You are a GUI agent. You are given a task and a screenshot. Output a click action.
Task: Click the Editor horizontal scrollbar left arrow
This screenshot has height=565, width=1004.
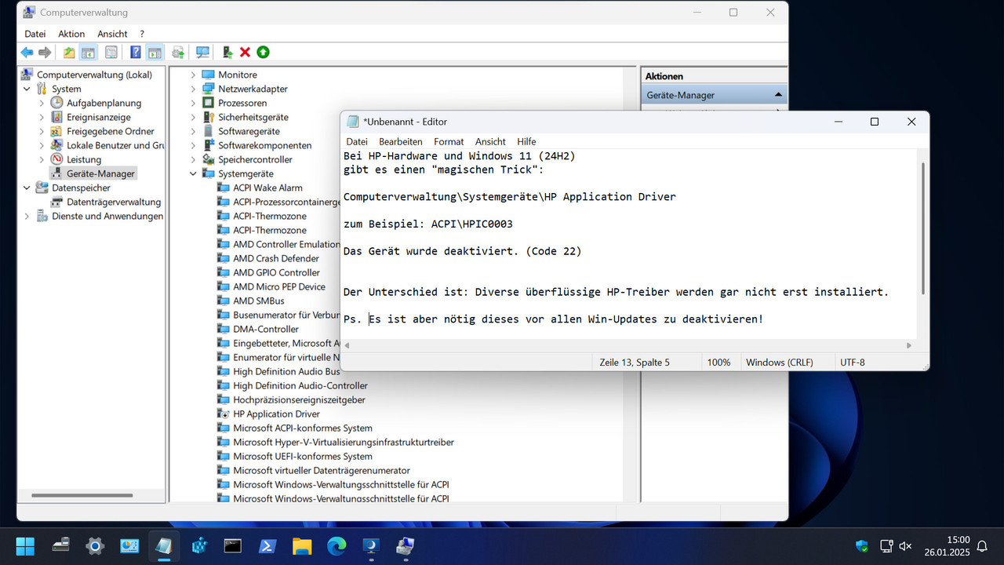point(348,345)
